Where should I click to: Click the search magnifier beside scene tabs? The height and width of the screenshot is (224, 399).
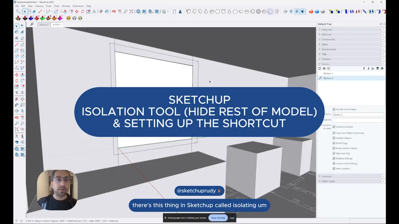tap(32, 24)
